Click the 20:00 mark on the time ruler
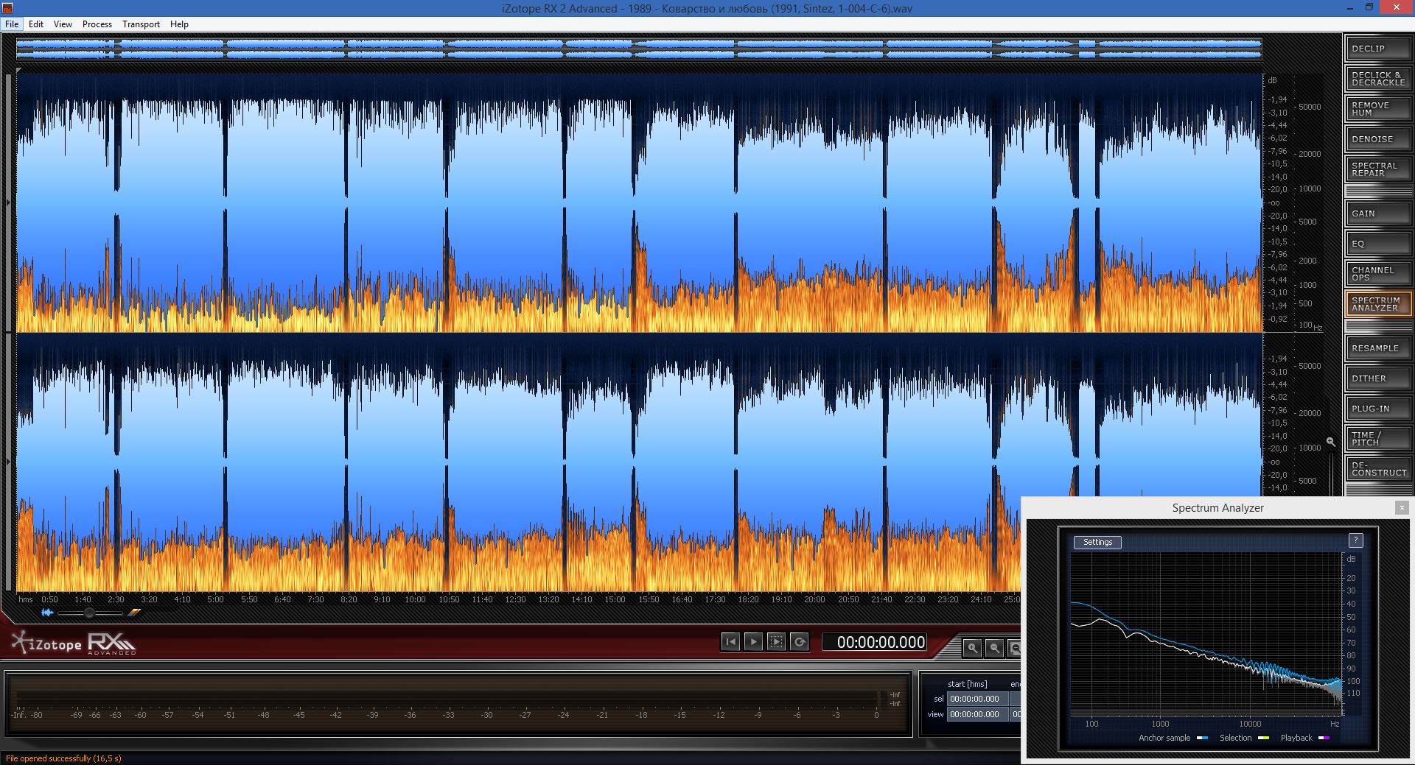Image resolution: width=1415 pixels, height=765 pixels. (x=814, y=599)
